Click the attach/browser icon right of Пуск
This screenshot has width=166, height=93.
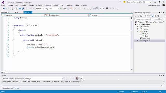coord(71,9)
